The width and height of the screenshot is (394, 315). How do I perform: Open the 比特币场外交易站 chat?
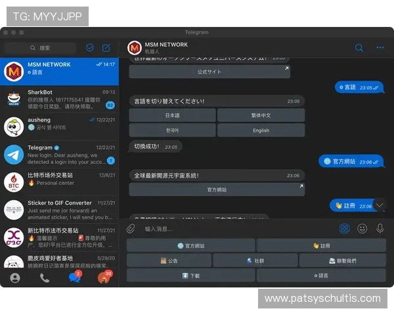(59, 182)
